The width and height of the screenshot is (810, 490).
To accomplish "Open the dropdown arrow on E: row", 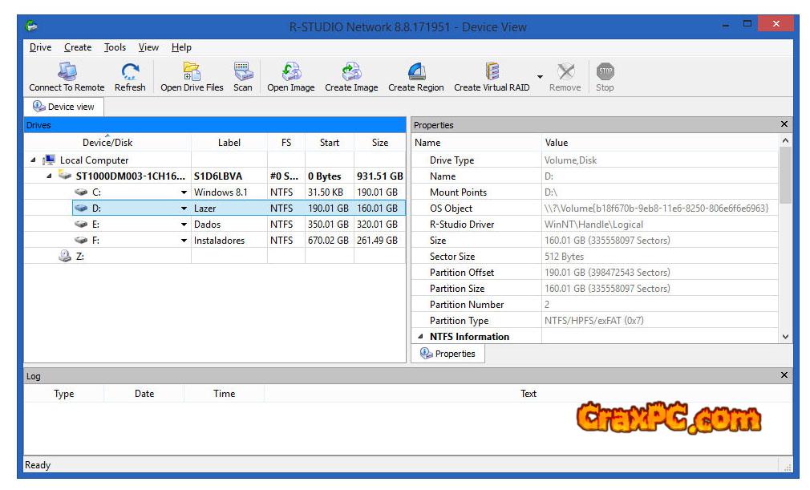I will pos(184,224).
